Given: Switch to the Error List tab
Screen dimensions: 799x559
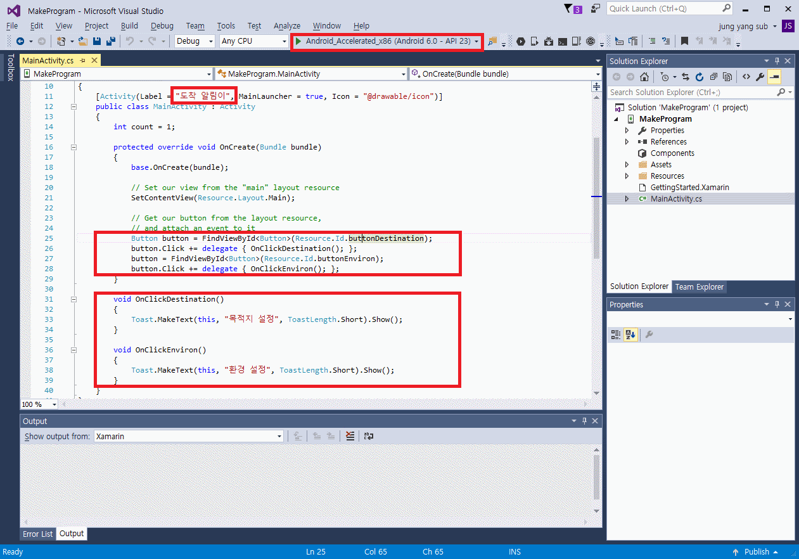Looking at the screenshot, I should (x=38, y=534).
